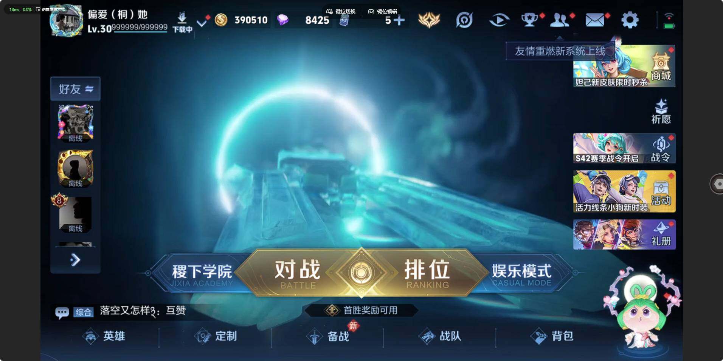Open chat speech bubble icon
Screen dimensions: 723x361
62,313
